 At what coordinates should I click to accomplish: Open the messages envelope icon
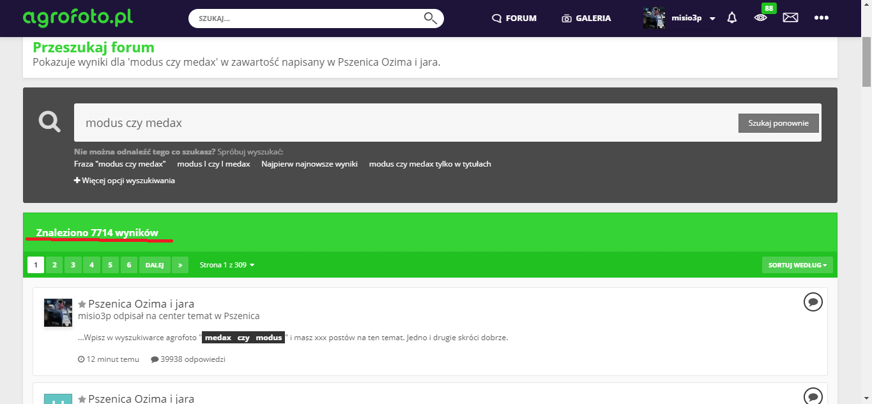pos(790,18)
